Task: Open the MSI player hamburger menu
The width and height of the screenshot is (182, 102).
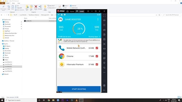Action: point(88,11)
